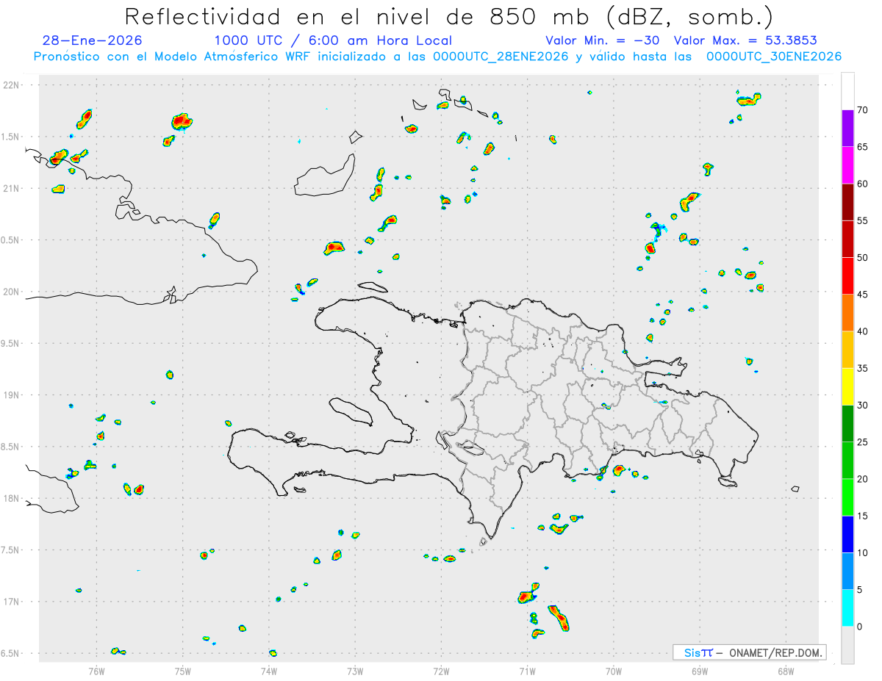Click the purple 65–70 dBZ colorbar segment
The height and width of the screenshot is (681, 882).
coord(847,128)
